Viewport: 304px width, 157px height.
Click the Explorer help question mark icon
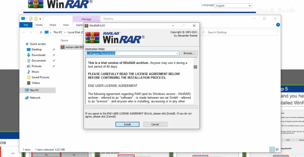(278, 25)
